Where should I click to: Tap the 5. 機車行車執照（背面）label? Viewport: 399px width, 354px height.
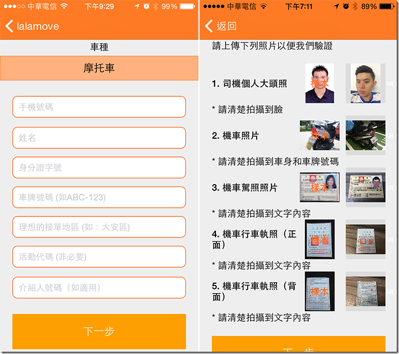click(254, 291)
